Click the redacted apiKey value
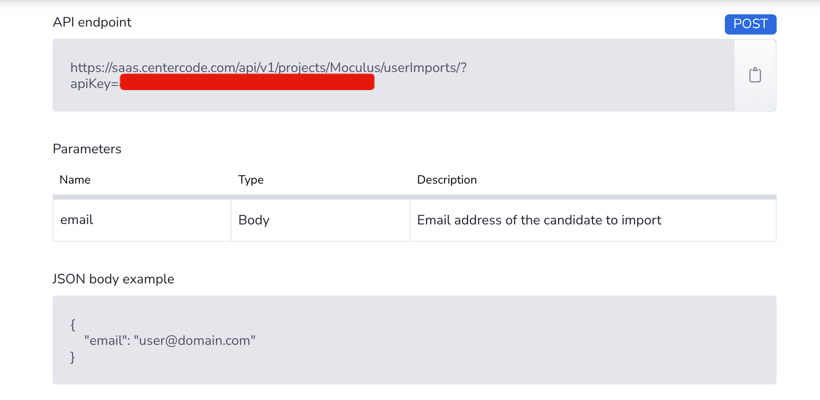Image resolution: width=820 pixels, height=400 pixels. coord(247,82)
